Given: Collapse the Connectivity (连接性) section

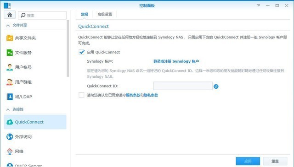Looking at the screenshot, I should [x=8, y=109].
